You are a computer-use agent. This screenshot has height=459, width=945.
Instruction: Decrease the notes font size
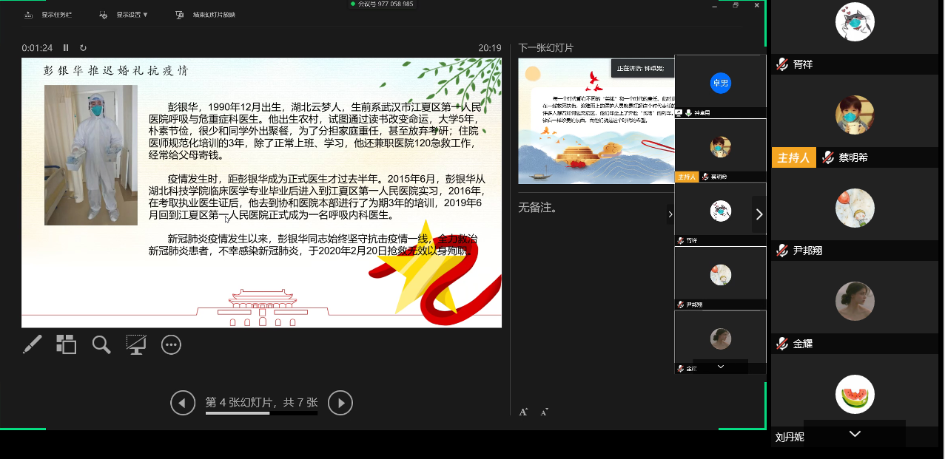[545, 412]
